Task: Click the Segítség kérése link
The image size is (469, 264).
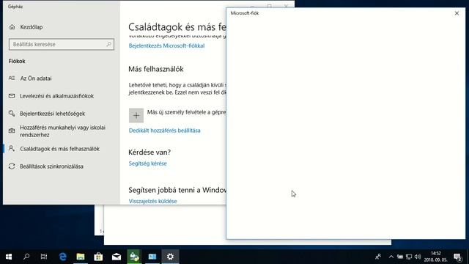Action: 148,164
